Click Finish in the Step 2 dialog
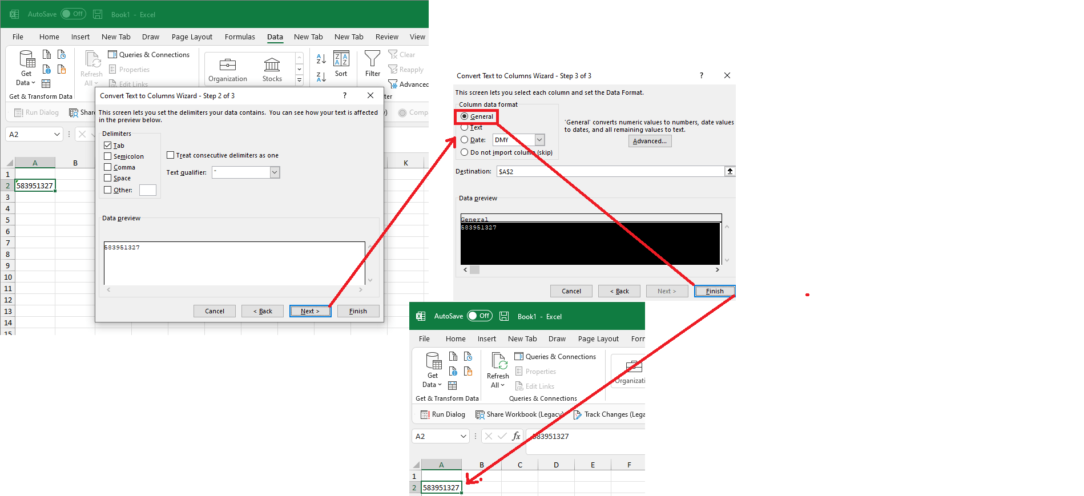Image resolution: width=1084 pixels, height=496 pixels. pyautogui.click(x=358, y=311)
